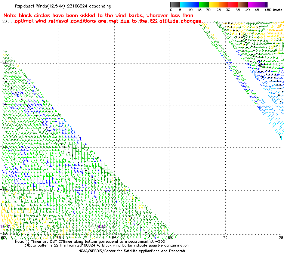Click the "45" label under the color scale
Viewport: 284px width, 257px height.
[x=257, y=10]
